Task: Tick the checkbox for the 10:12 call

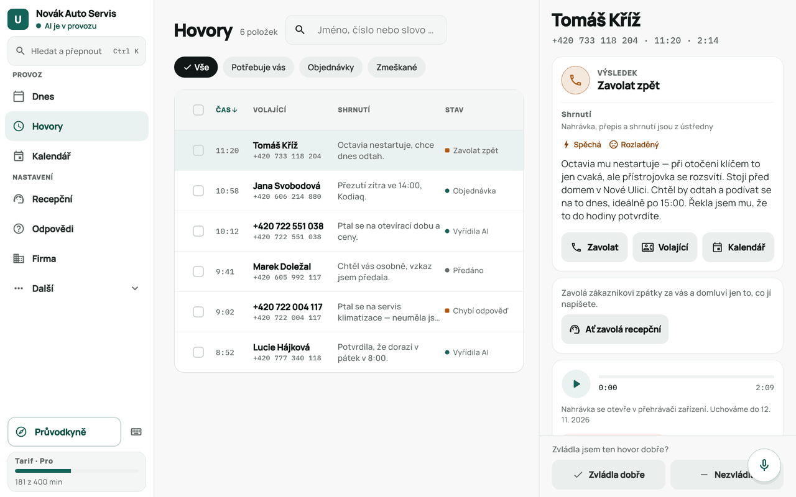Action: 198,231
